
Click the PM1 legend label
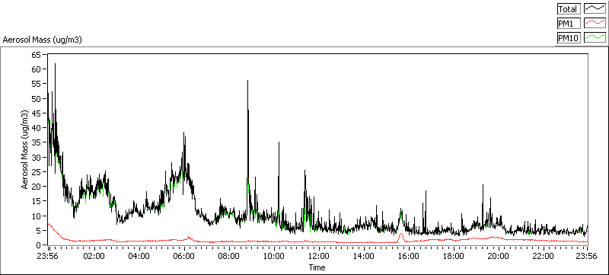point(569,24)
